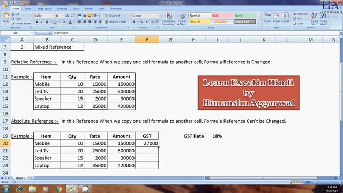Screen dimensions: 343x193
Task: Switch to the Insert ribbon tab
Action: point(28,9)
